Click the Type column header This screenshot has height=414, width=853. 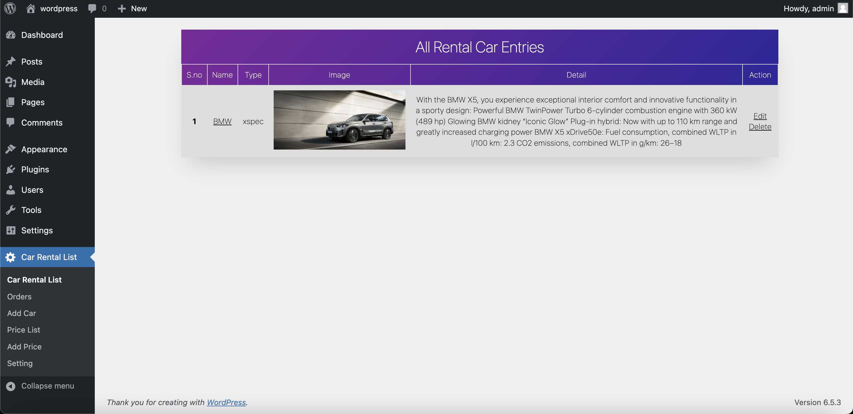click(x=253, y=75)
